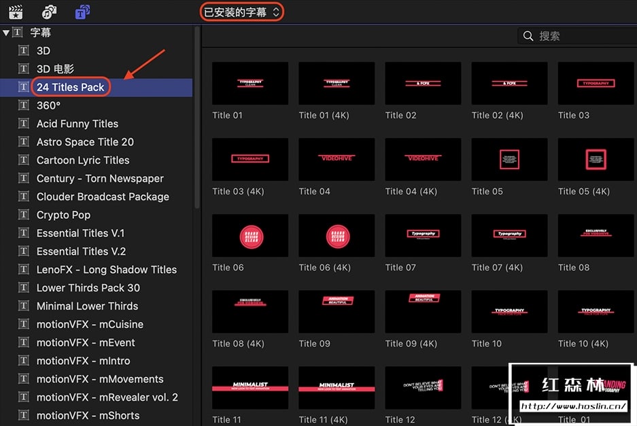
Task: Click the T icon beside 3D
Action: click(24, 50)
